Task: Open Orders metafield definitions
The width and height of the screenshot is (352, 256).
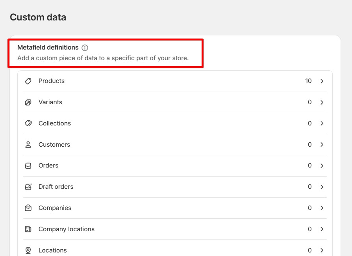Action: (175, 166)
